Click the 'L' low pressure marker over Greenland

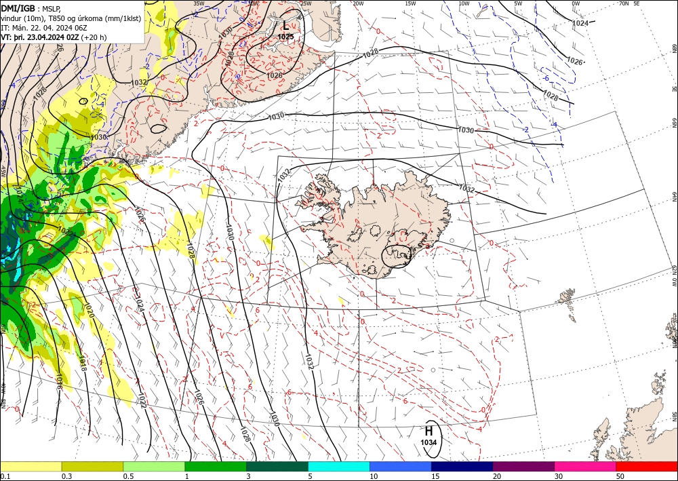[x=286, y=26]
